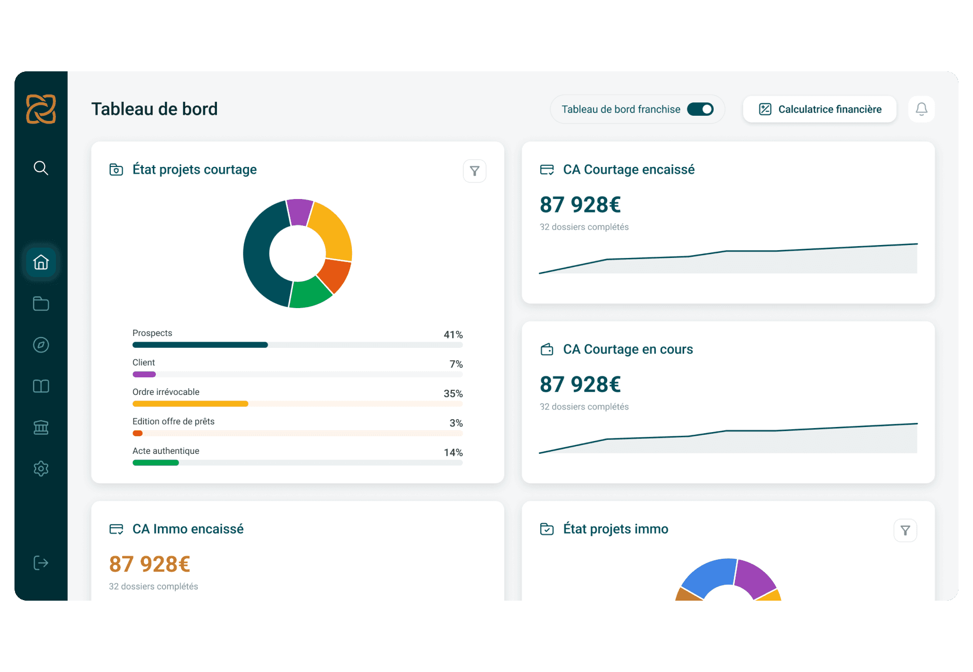
Task: Click the CA Courtage en cours wallet icon
Action: [547, 349]
